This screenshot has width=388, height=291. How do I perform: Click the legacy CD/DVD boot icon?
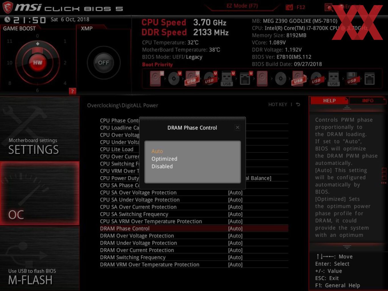(x=280, y=78)
